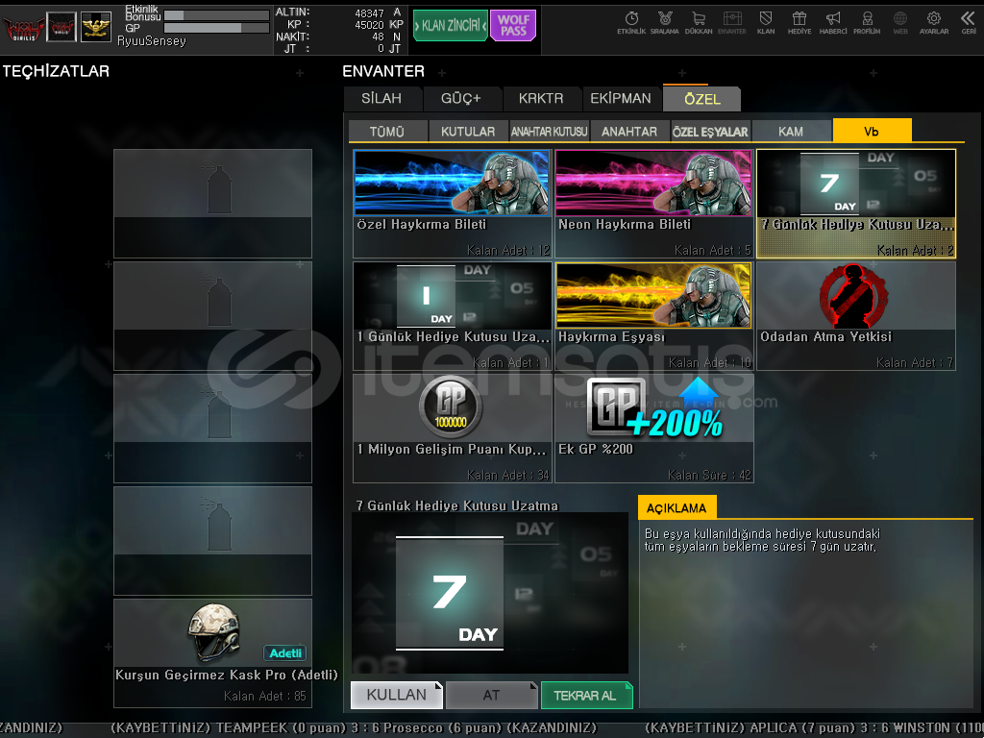Click the Klan Zinciri button
Image resolution: width=984 pixels, height=738 pixels.
[x=451, y=26]
